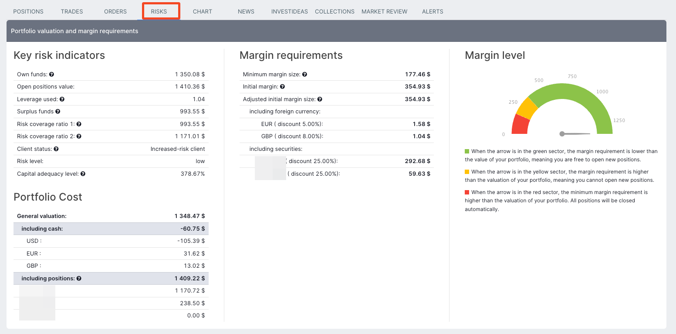Show the News tab
Viewport: 676px width, 334px height.
click(x=246, y=11)
